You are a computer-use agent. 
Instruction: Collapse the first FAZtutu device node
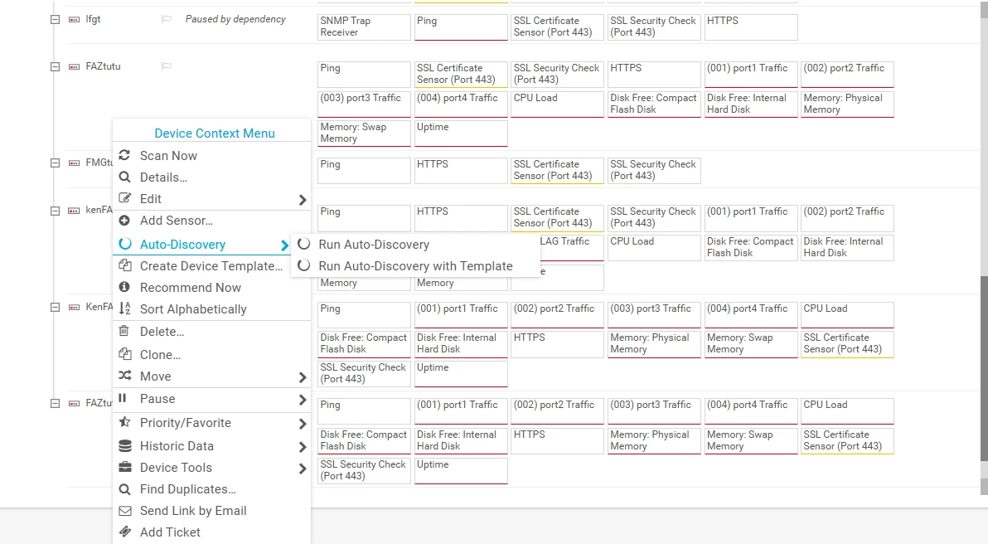click(55, 67)
